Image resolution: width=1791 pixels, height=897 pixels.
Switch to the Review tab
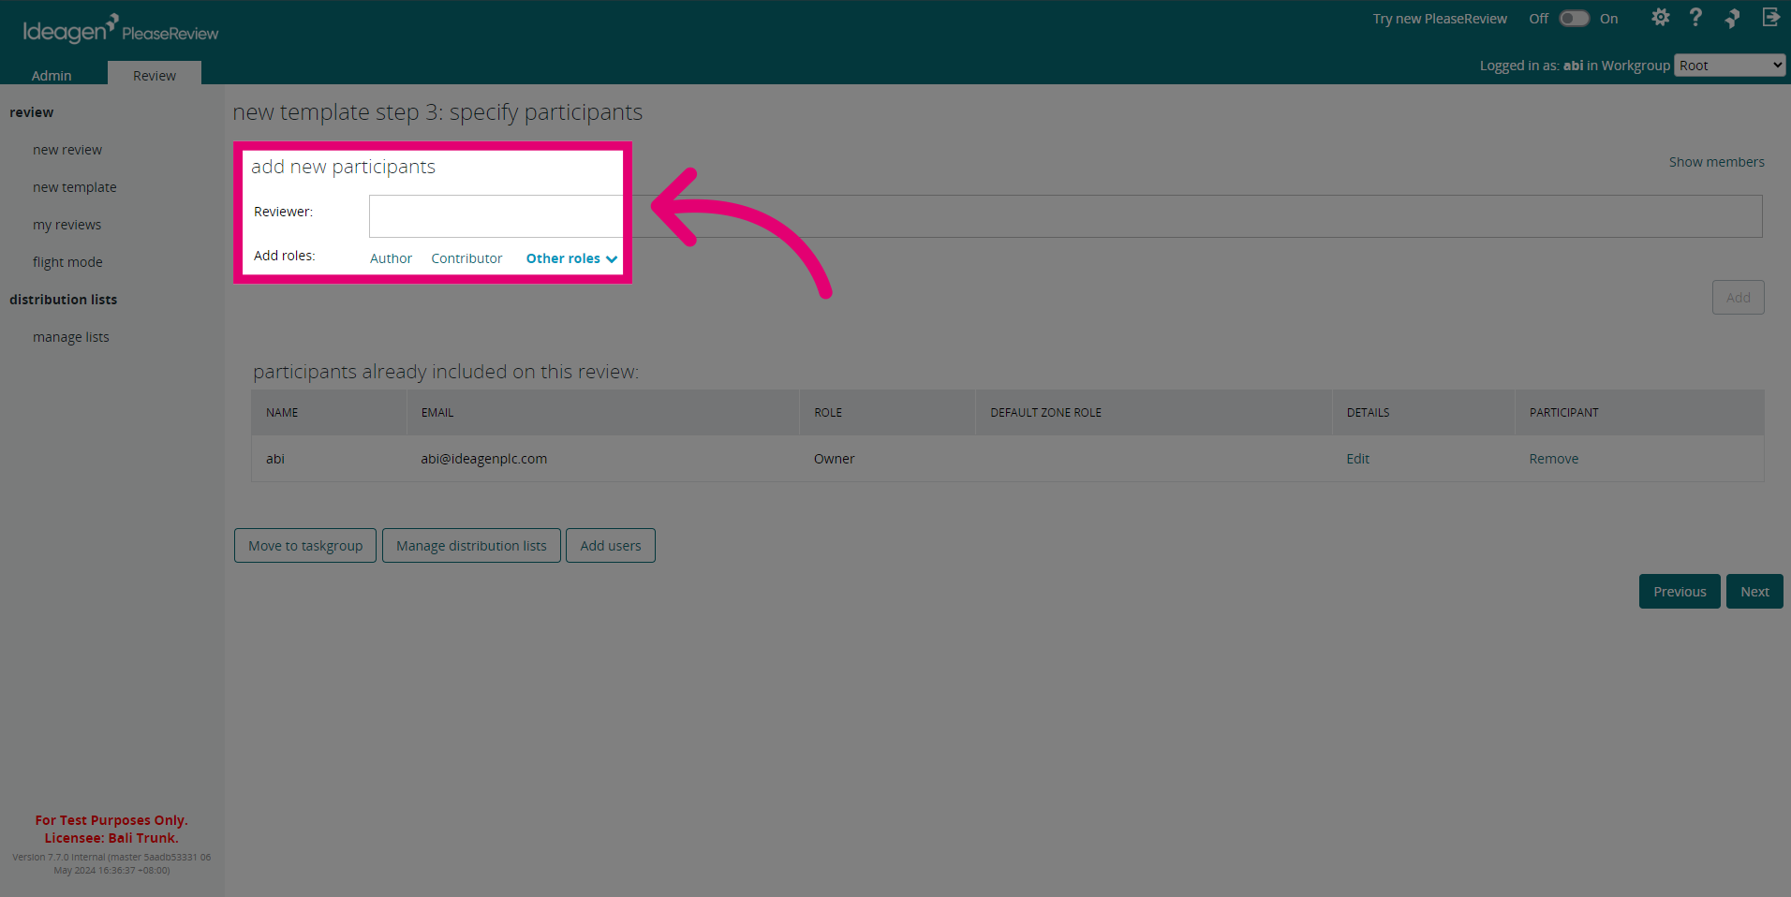[155, 75]
